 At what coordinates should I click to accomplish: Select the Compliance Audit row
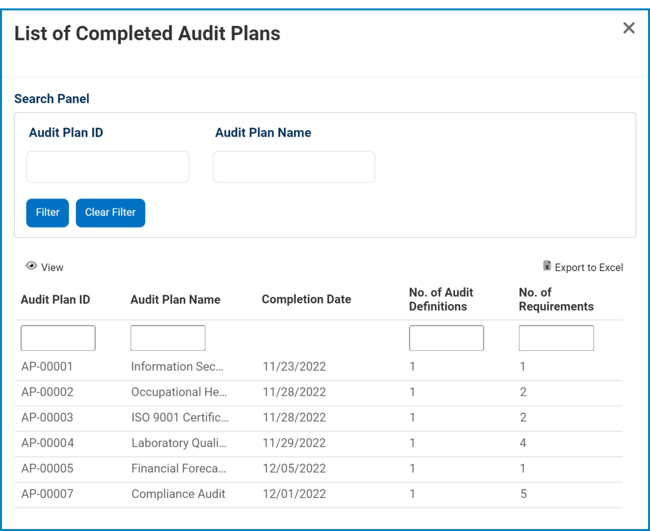(178, 494)
